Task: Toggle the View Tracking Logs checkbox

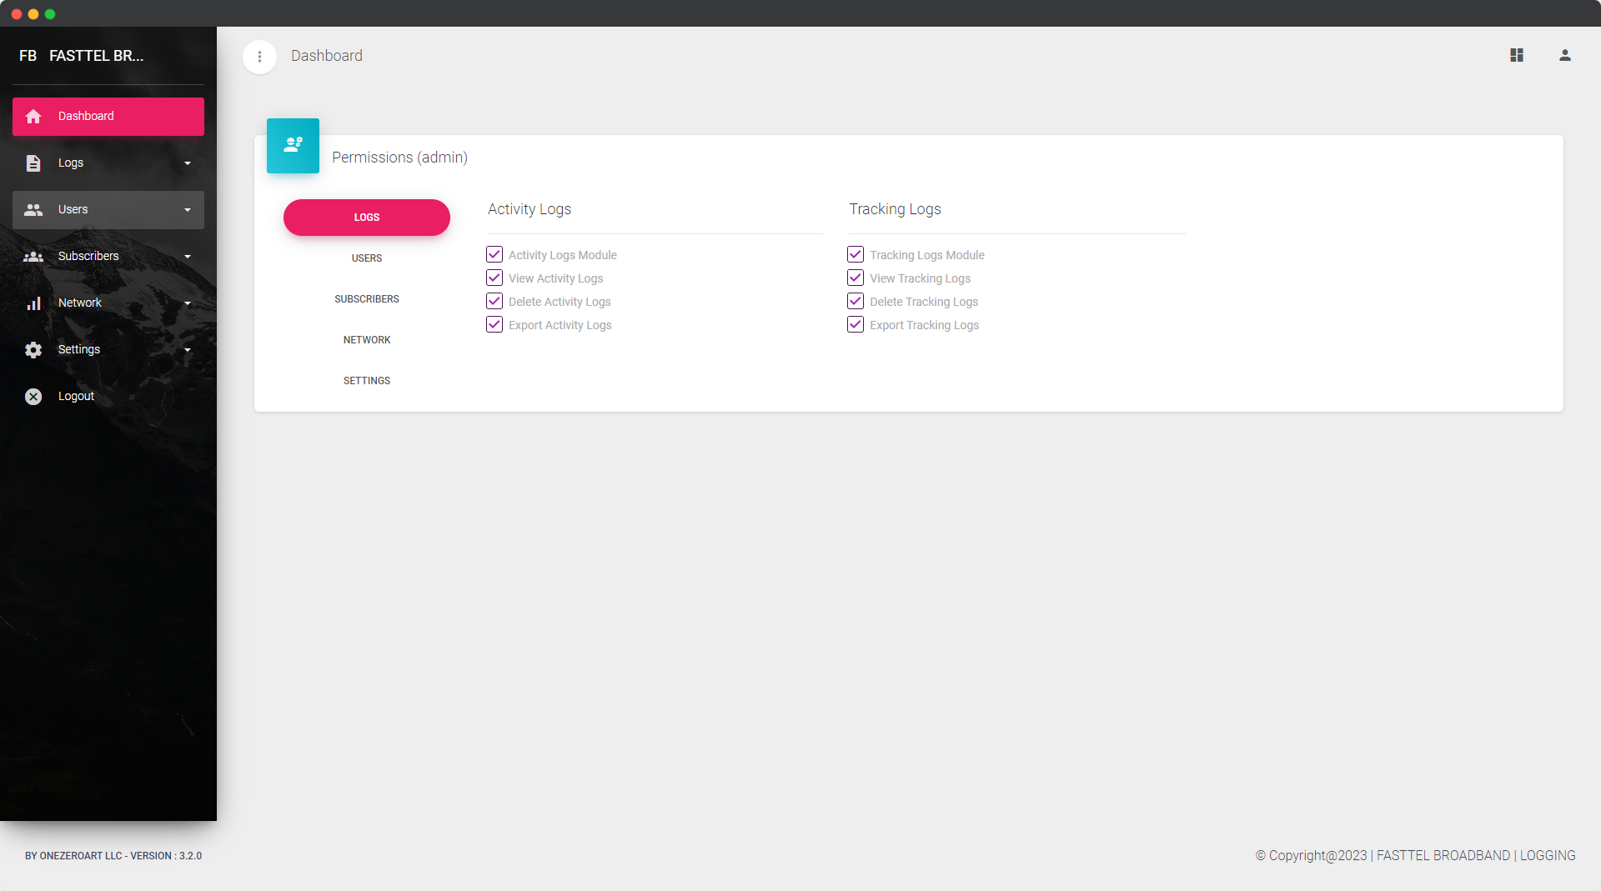Action: click(856, 278)
